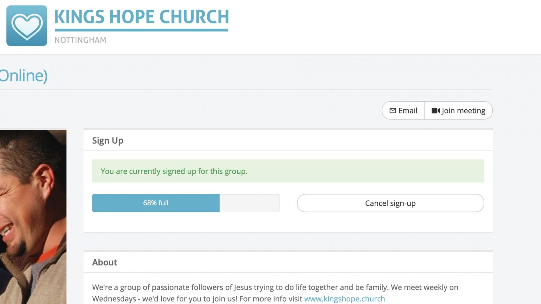This screenshot has width=541, height=304.
Task: Click the Kings Hope Church title
Action: pos(142,17)
